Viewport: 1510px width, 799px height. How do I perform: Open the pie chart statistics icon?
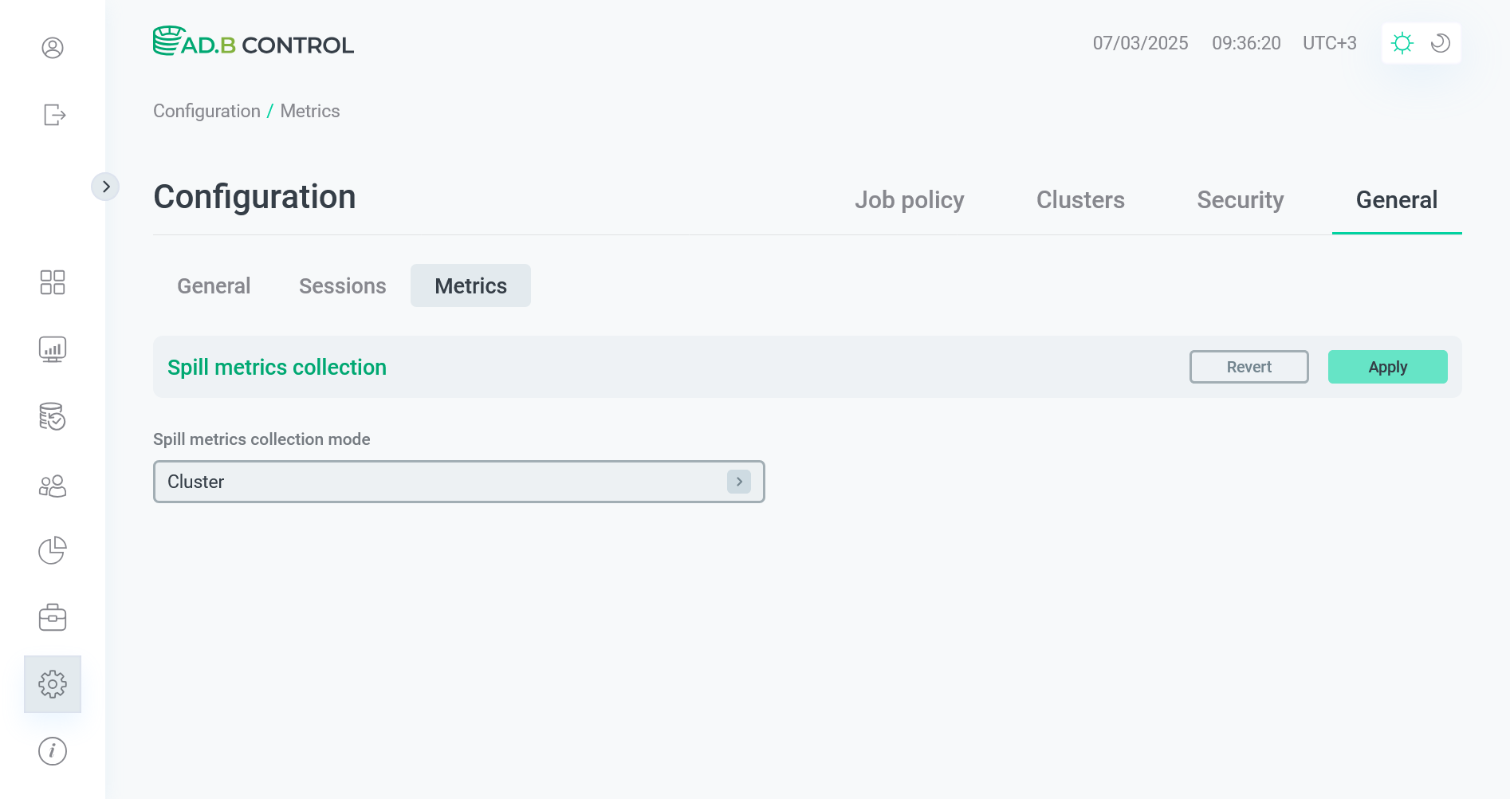point(53,550)
